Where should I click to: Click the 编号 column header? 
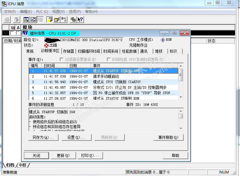coord(35,66)
